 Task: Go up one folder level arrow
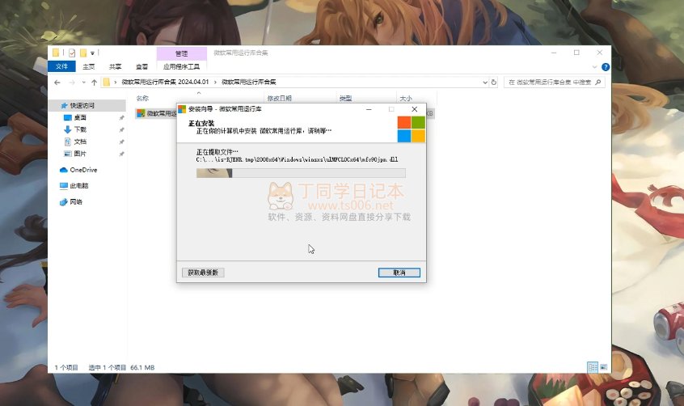point(95,82)
